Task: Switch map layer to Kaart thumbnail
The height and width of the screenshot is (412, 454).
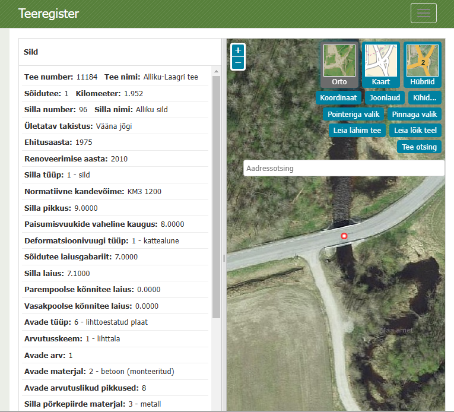Action: click(x=381, y=65)
